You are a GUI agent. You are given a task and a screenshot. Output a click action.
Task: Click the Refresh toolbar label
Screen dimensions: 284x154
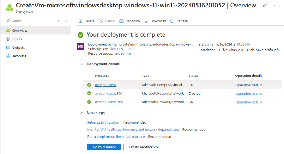[x=182, y=21]
